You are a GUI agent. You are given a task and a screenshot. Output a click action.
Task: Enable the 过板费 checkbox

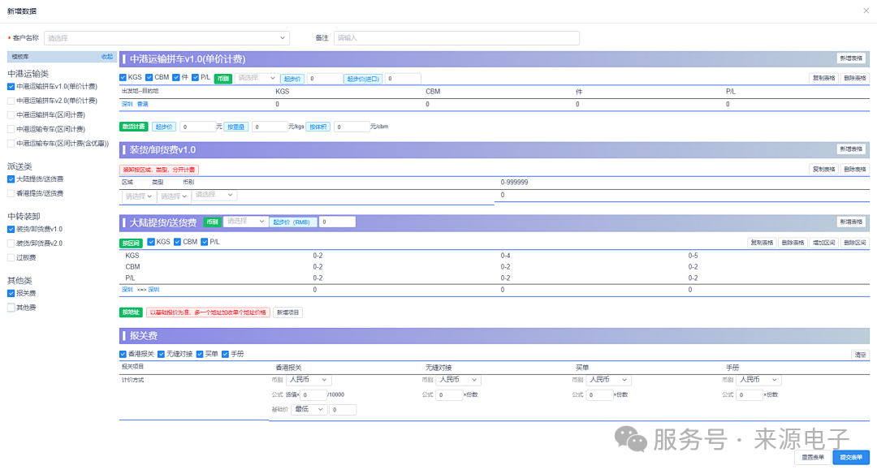pos(11,257)
